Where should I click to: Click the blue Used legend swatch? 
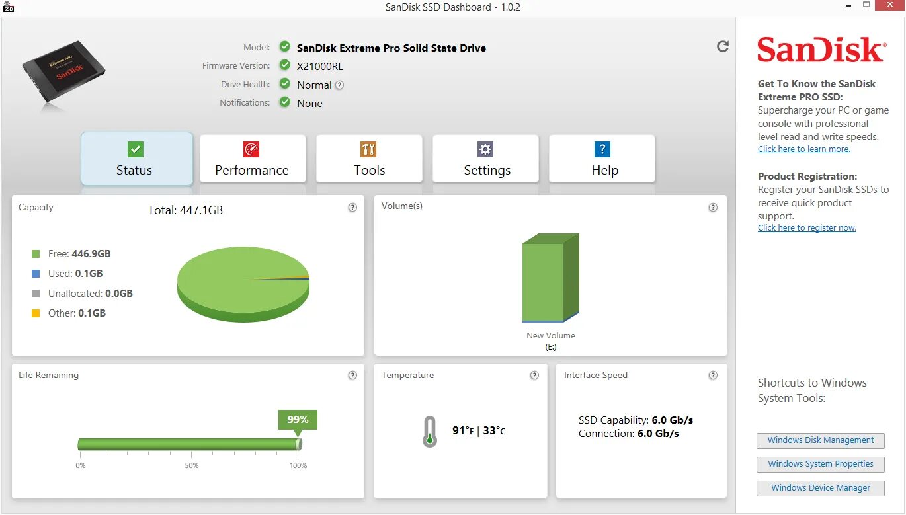(36, 274)
